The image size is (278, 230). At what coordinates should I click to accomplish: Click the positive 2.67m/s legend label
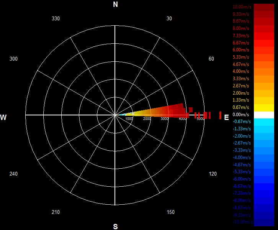point(241,86)
